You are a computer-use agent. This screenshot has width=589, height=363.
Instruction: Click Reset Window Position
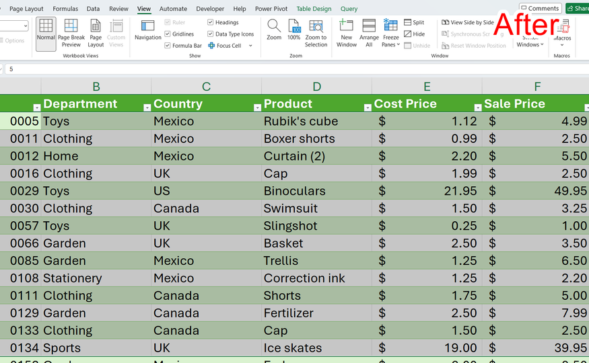point(474,46)
